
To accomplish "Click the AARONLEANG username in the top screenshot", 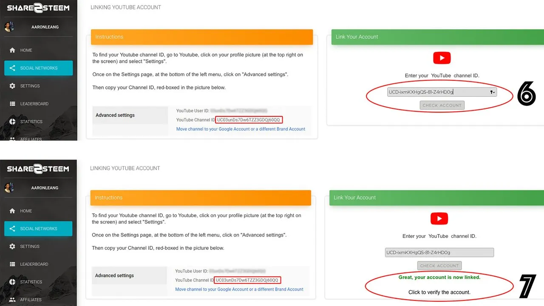I will pyautogui.click(x=45, y=27).
